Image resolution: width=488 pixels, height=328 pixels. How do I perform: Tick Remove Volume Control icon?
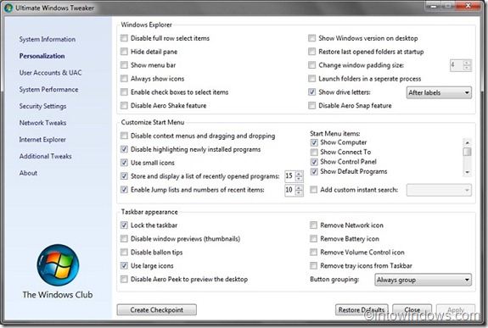click(314, 252)
